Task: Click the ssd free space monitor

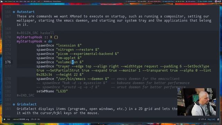Action: pyautogui.click(x=168, y=1)
